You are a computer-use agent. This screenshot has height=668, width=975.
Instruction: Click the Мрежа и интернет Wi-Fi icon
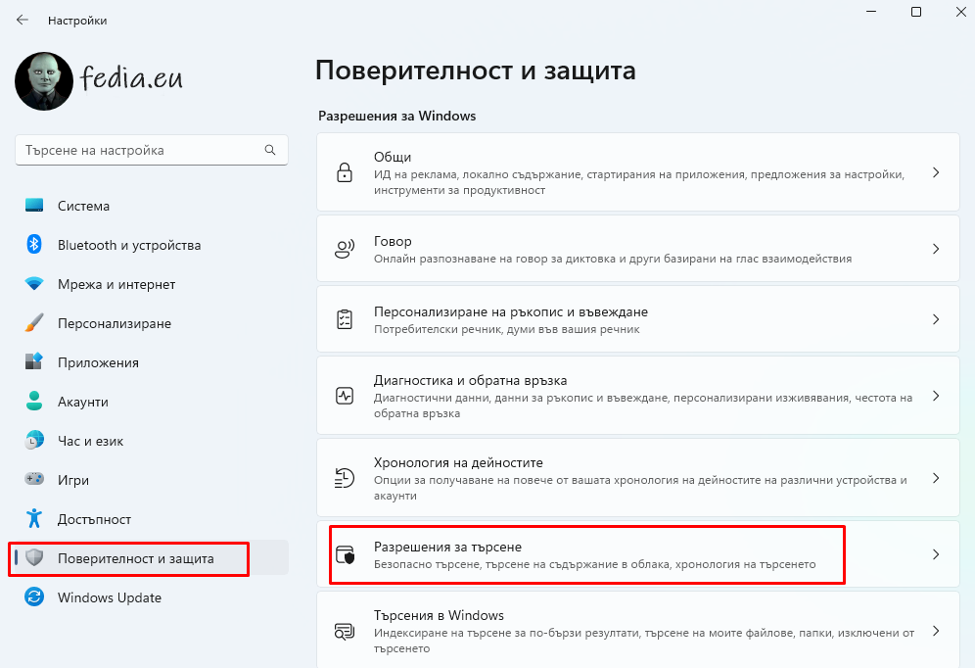(x=34, y=284)
